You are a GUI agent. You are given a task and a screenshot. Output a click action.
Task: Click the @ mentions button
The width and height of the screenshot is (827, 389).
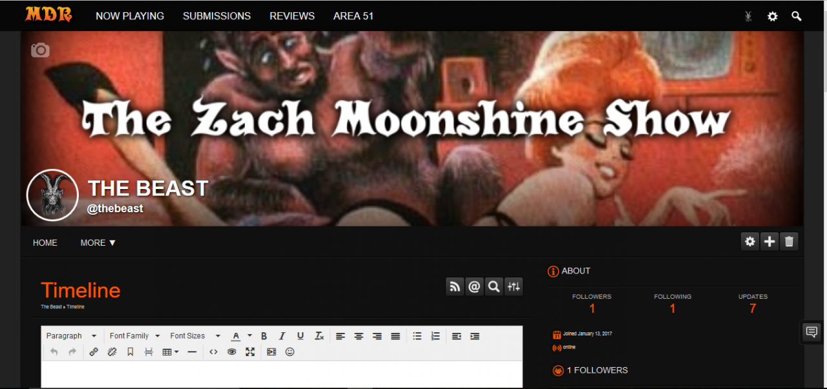[x=474, y=286]
